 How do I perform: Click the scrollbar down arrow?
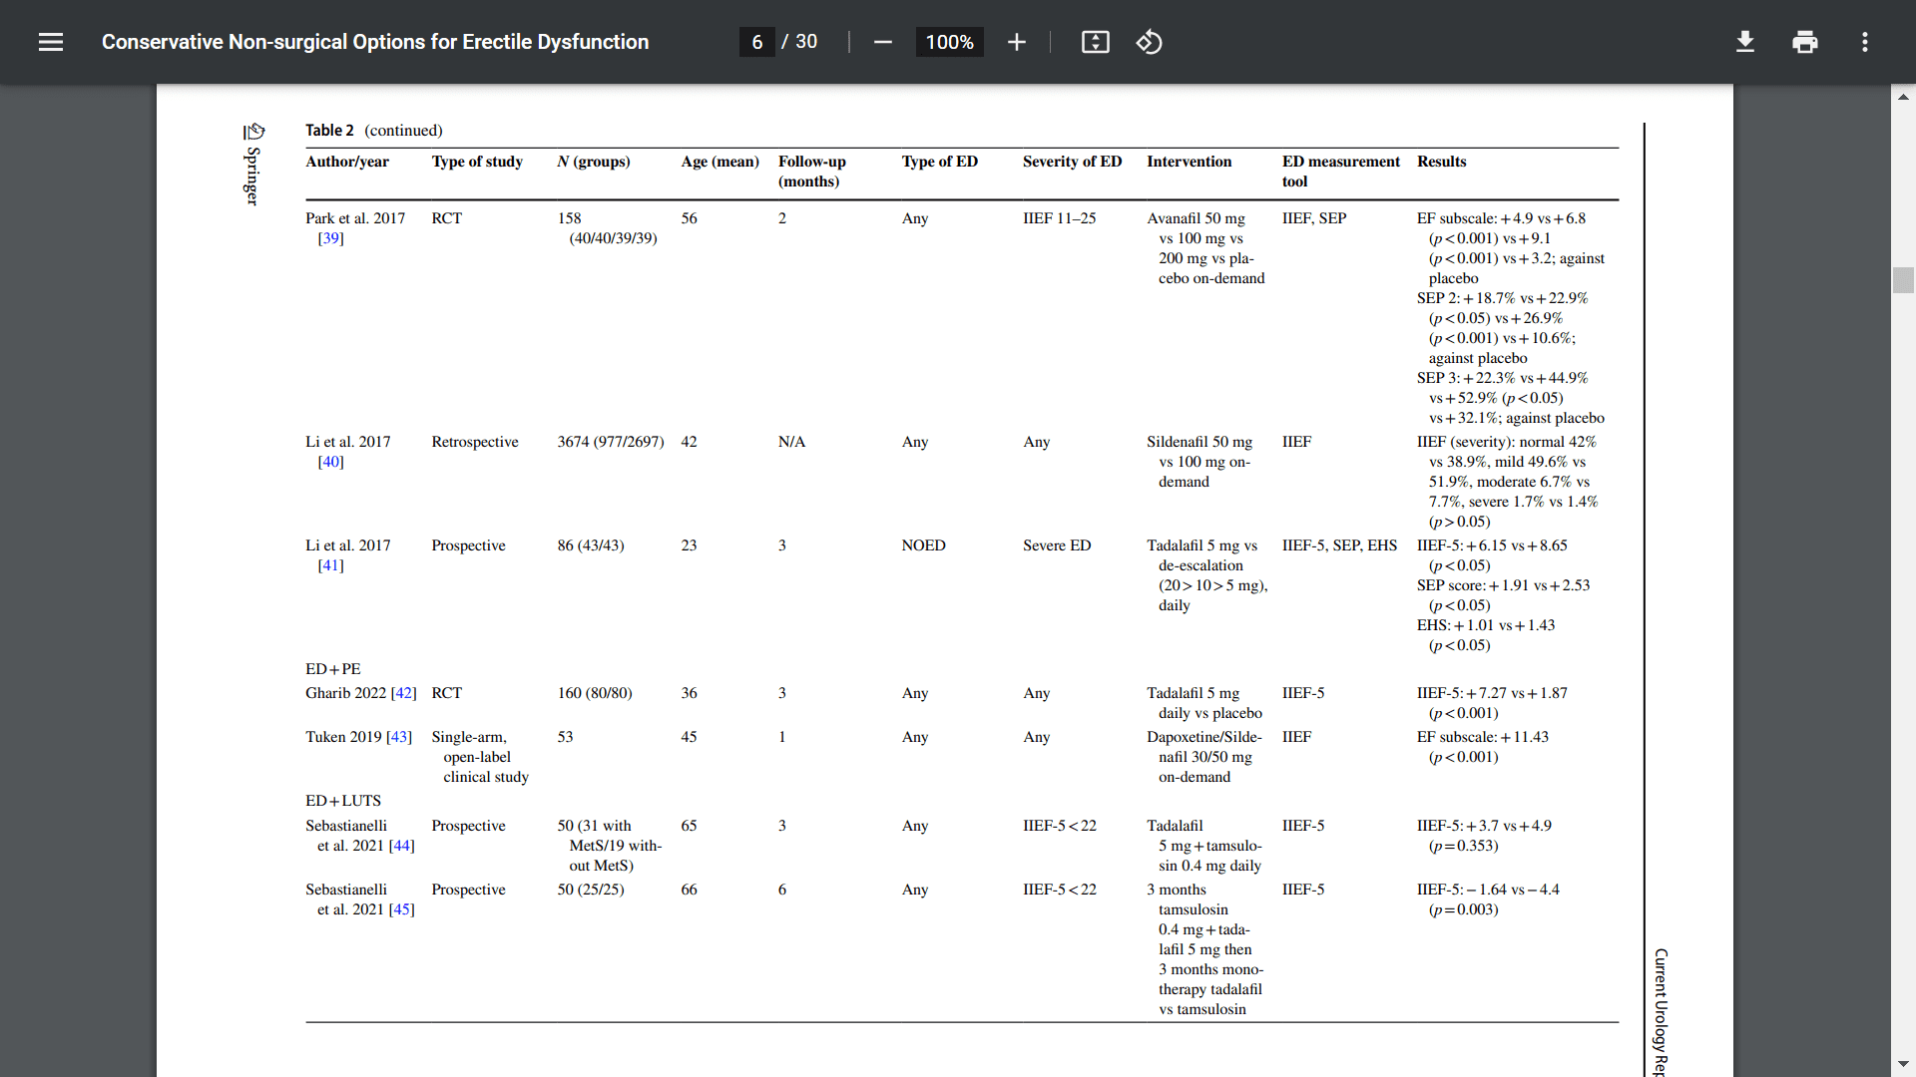(x=1903, y=1064)
